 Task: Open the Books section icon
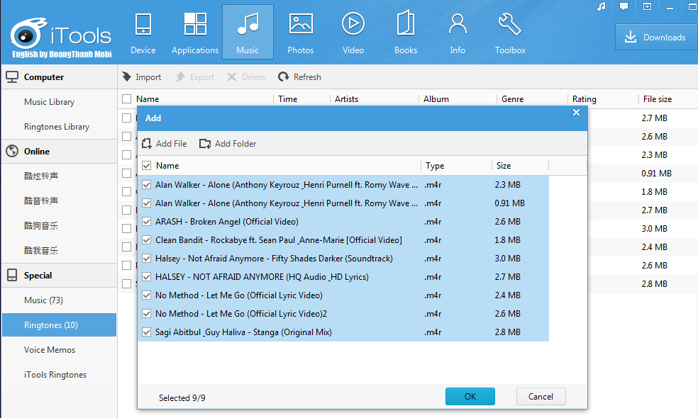406,24
